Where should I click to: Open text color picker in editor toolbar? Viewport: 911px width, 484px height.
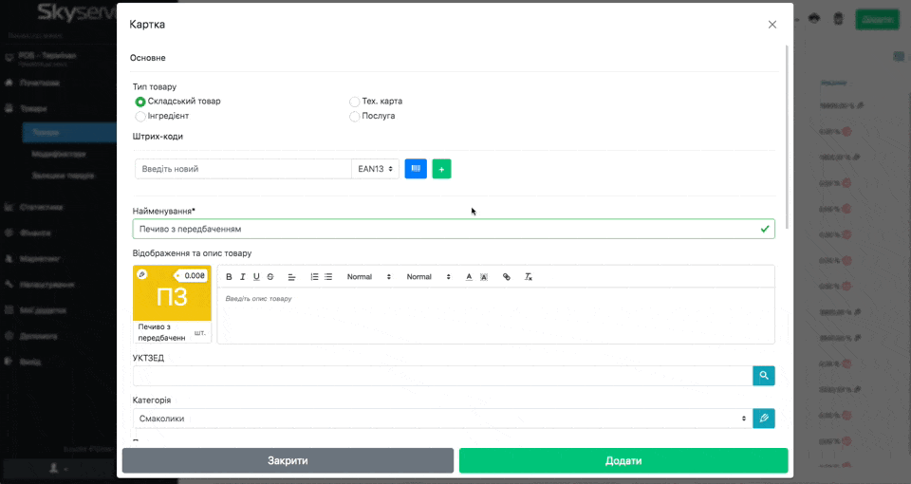(469, 277)
